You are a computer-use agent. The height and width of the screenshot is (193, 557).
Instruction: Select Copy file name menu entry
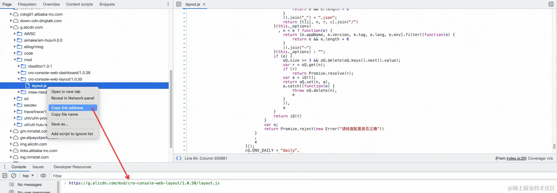tap(73, 114)
